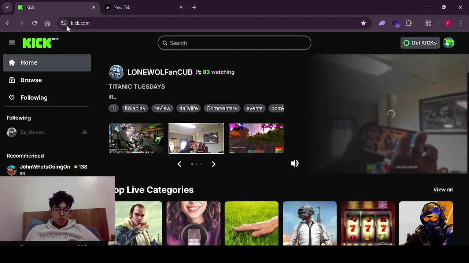Open the Zx_Revex followed channel
Image resolution: width=469 pixels, height=263 pixels.
pyautogui.click(x=47, y=133)
